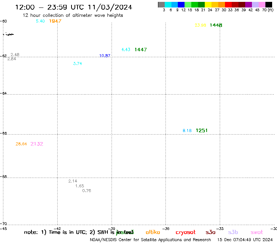Select the orange 'altika' legend label

(x=153, y=232)
